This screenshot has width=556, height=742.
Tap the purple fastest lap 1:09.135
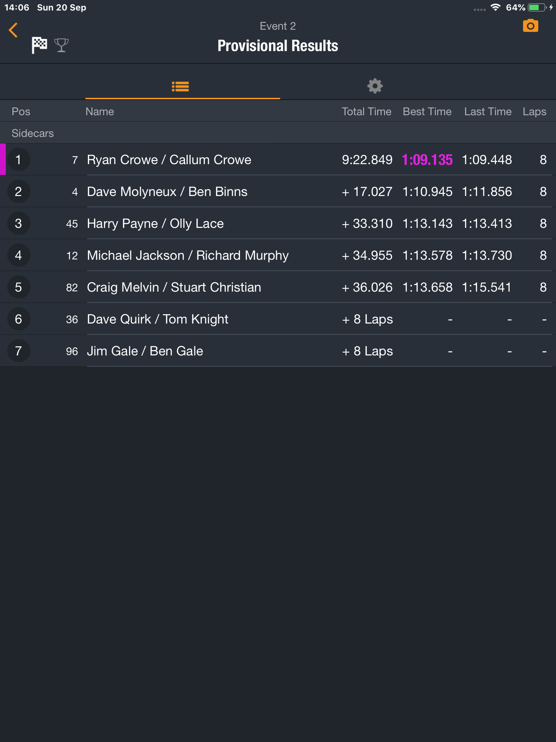pos(427,160)
